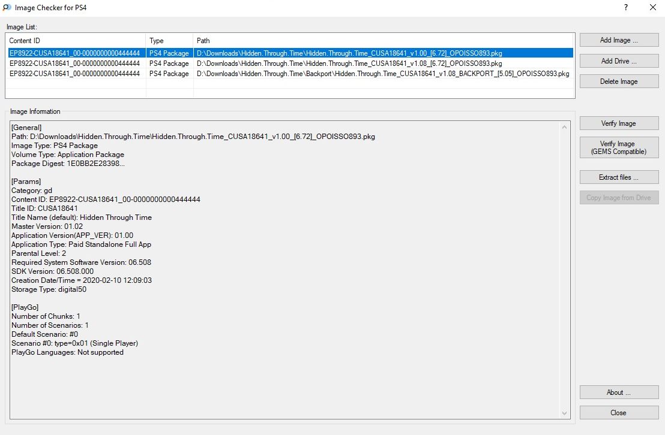665x435 pixels.
Task: Click the Content ID line under Params
Action: pos(106,200)
